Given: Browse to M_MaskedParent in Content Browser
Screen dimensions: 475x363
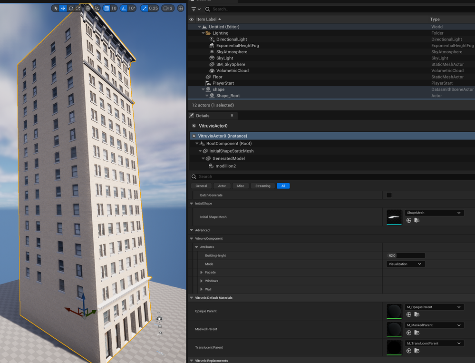Looking at the screenshot, I should [417, 333].
